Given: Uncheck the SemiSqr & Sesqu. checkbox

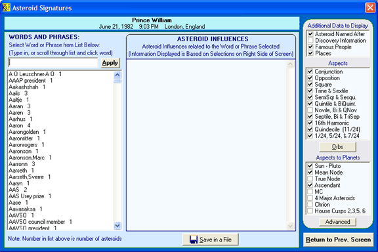Looking at the screenshot, I should click(310, 97).
